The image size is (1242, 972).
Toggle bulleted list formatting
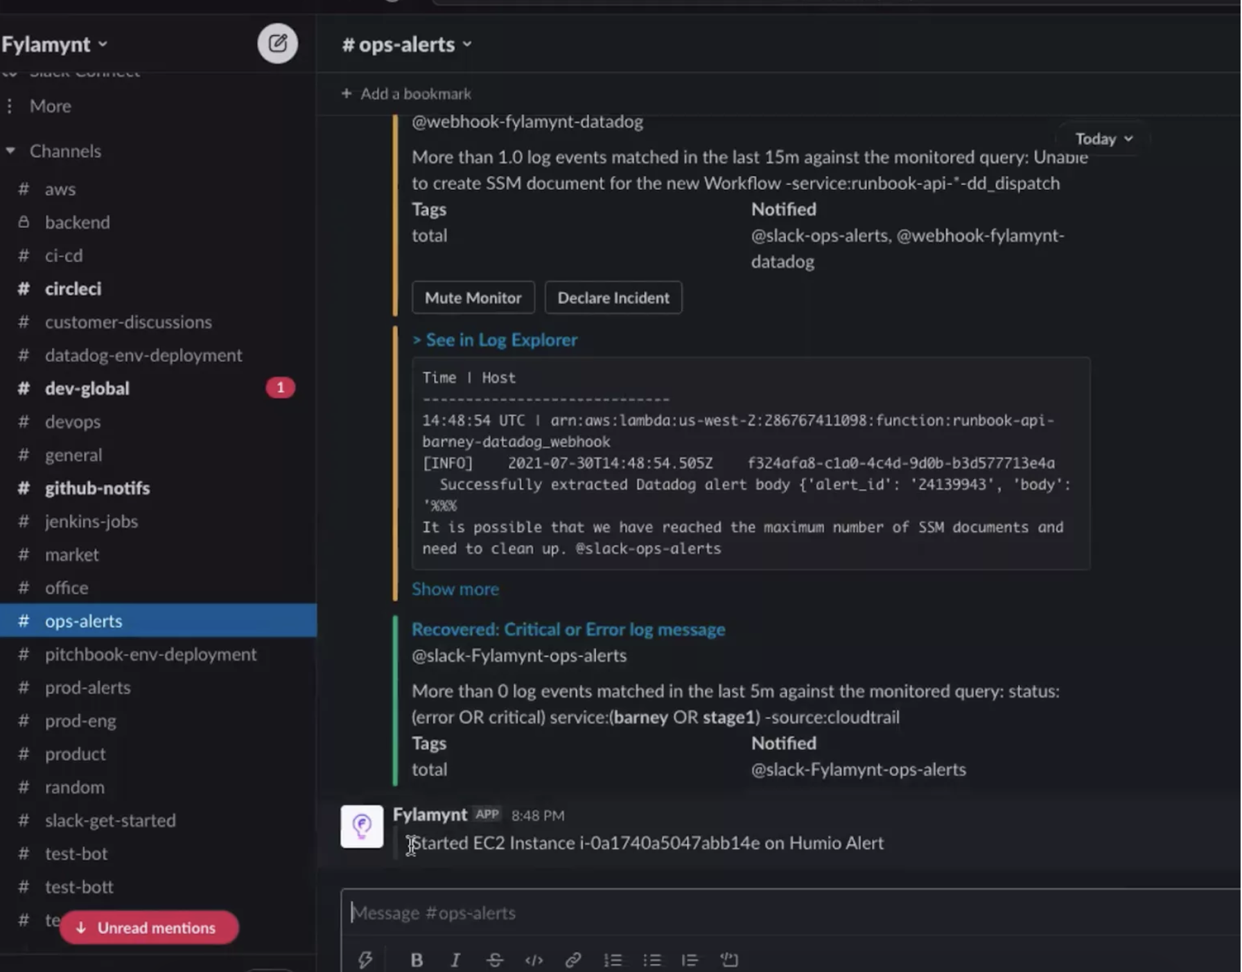click(651, 960)
